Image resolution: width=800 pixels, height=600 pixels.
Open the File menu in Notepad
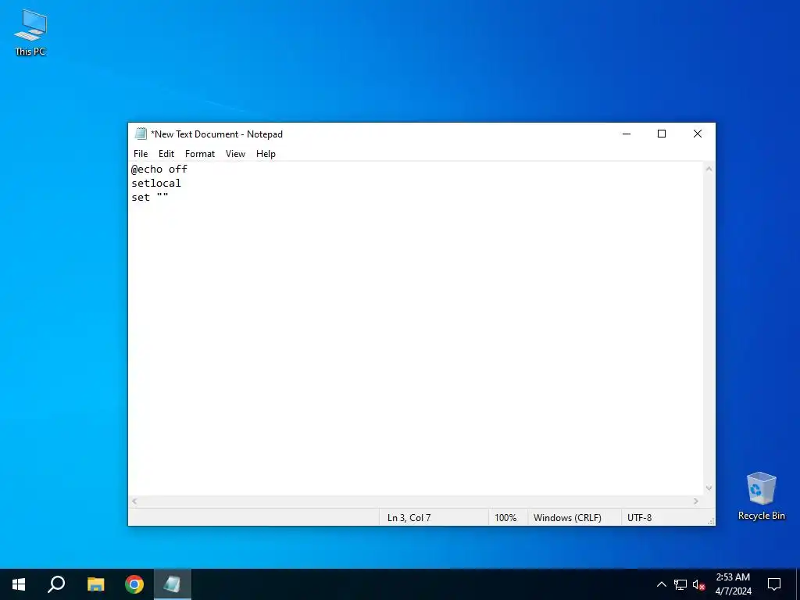point(141,154)
